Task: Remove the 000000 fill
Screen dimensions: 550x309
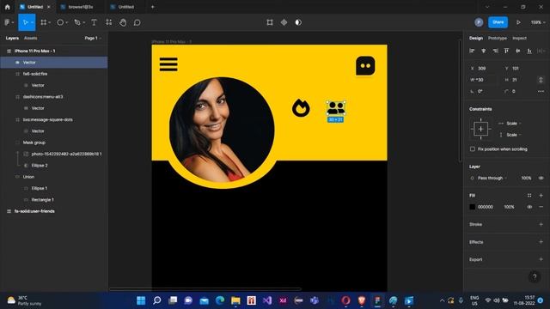Action: (541, 207)
